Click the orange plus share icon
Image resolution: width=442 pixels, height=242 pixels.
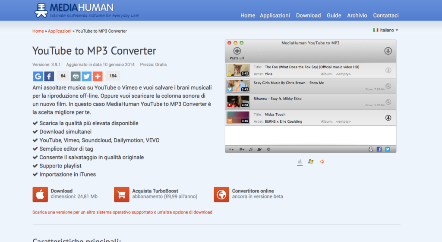[98, 76]
